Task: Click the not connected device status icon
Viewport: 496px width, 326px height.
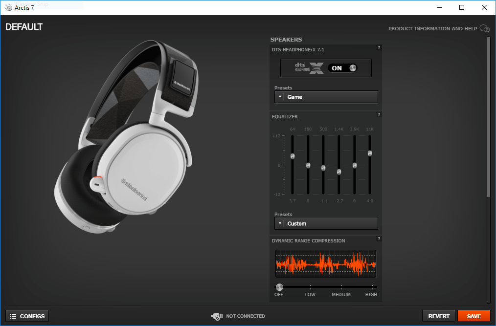Action: pos(217,316)
